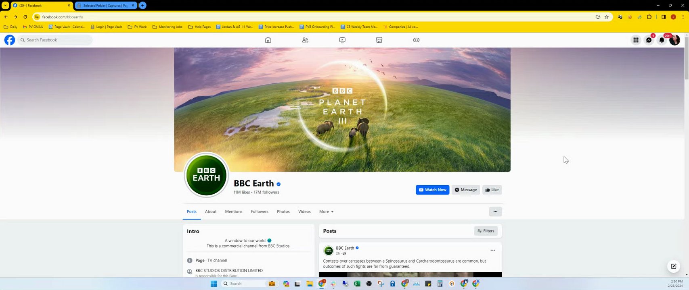Open the Chrome side panel icon
Image resolution: width=689 pixels, height=290 pixels.
[x=664, y=17]
